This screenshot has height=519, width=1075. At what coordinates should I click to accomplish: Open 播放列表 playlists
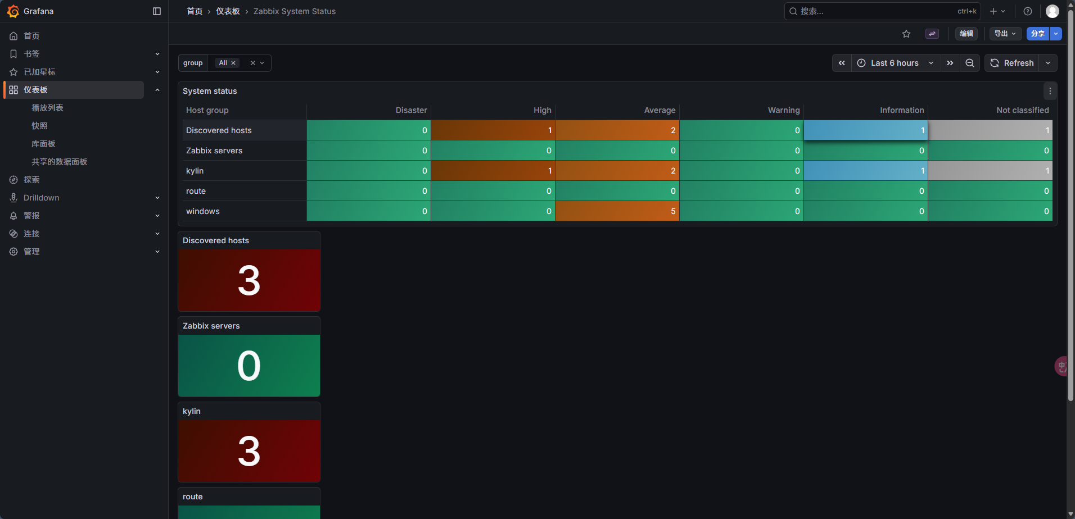(x=47, y=108)
